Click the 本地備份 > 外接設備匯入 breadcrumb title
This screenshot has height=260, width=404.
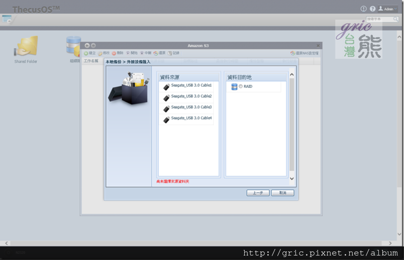click(x=128, y=62)
